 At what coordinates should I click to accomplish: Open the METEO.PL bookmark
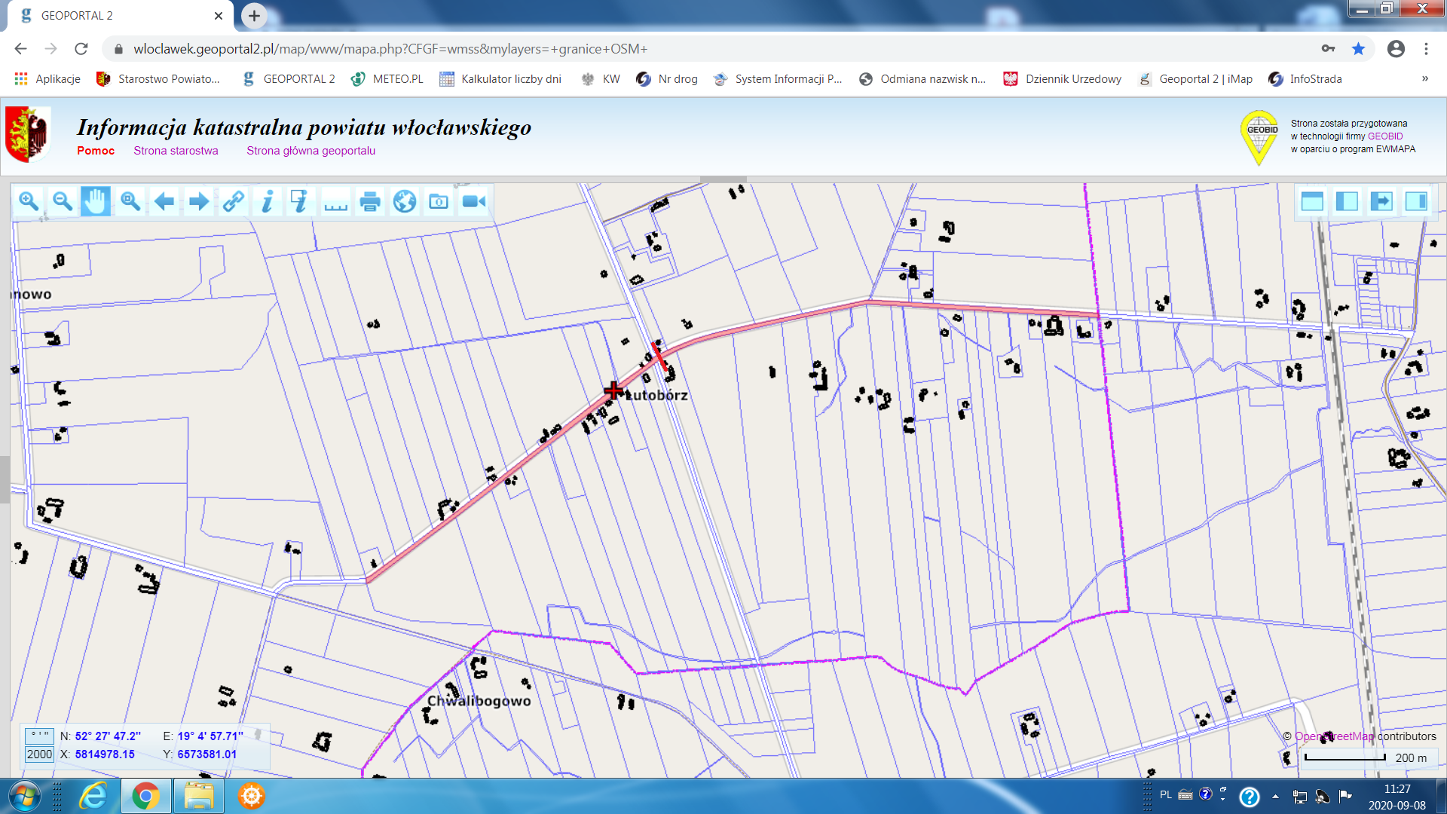click(387, 78)
